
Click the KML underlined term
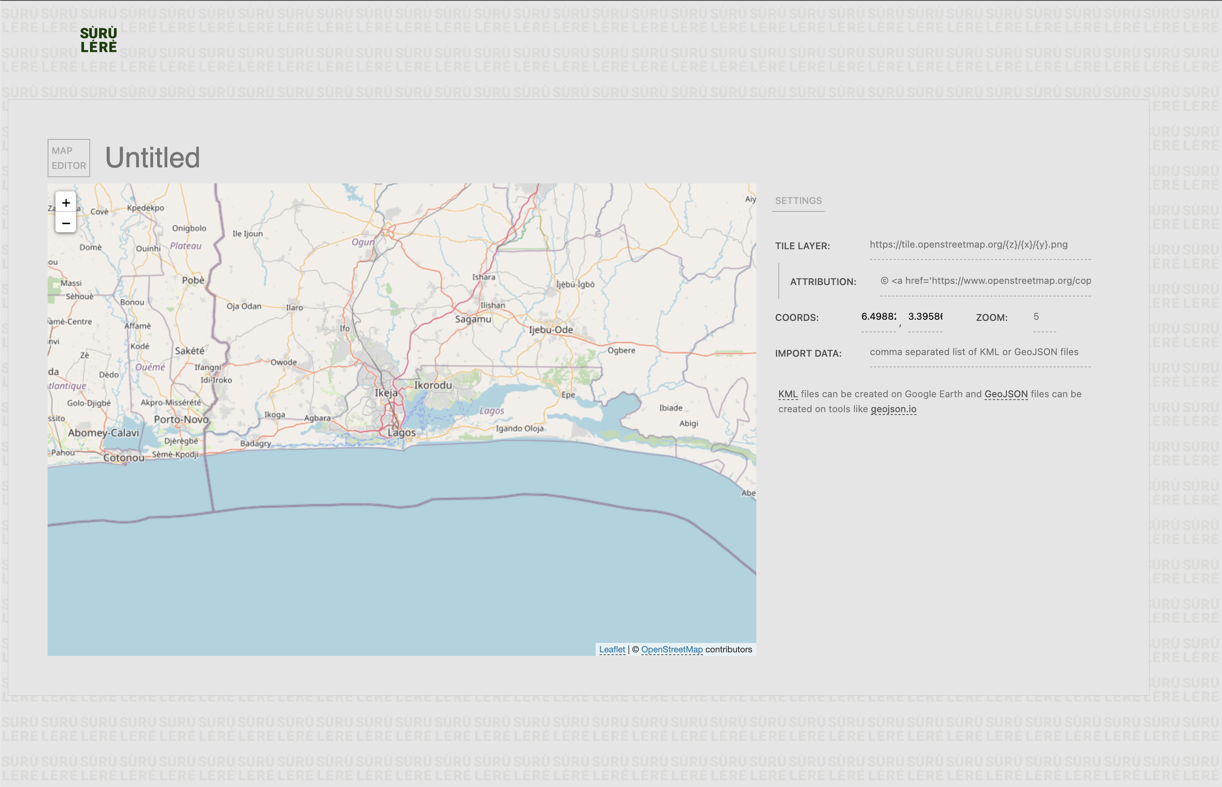pyautogui.click(x=787, y=394)
